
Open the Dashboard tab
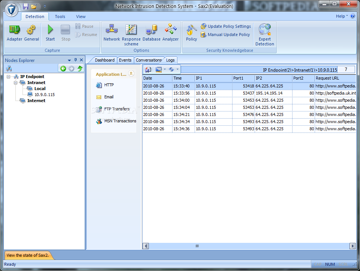[x=105, y=60]
